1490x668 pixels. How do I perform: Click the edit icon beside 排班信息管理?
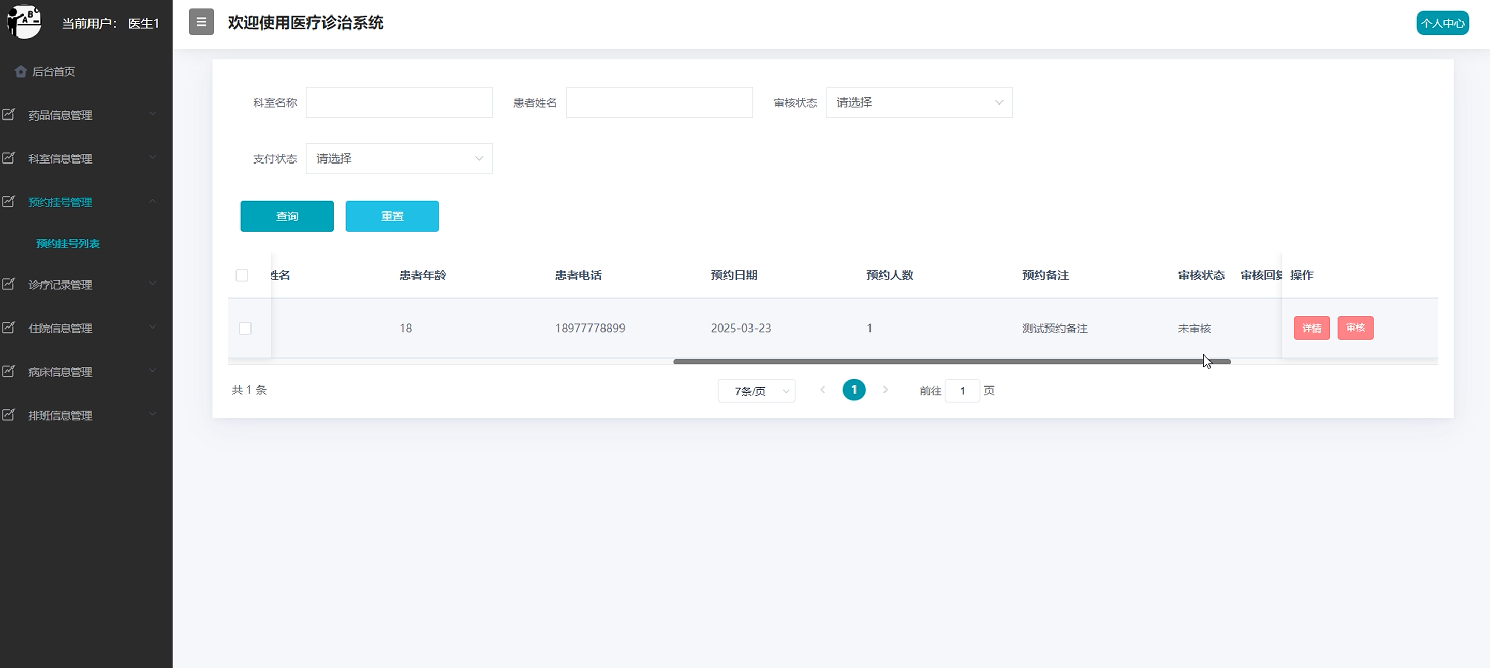coord(9,414)
